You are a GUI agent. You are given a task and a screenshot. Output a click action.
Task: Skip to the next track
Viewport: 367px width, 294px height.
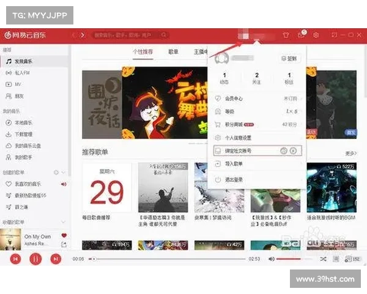[55, 259]
